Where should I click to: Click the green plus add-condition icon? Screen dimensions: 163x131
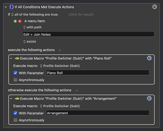click(15, 21)
